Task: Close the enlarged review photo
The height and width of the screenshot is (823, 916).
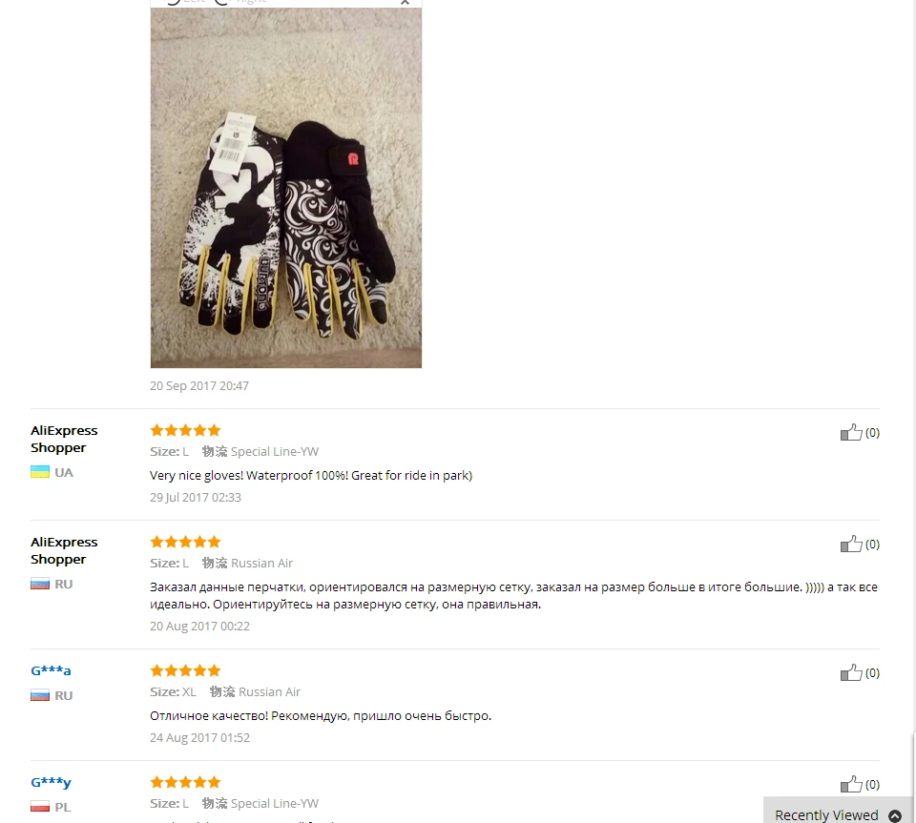Action: (x=405, y=2)
